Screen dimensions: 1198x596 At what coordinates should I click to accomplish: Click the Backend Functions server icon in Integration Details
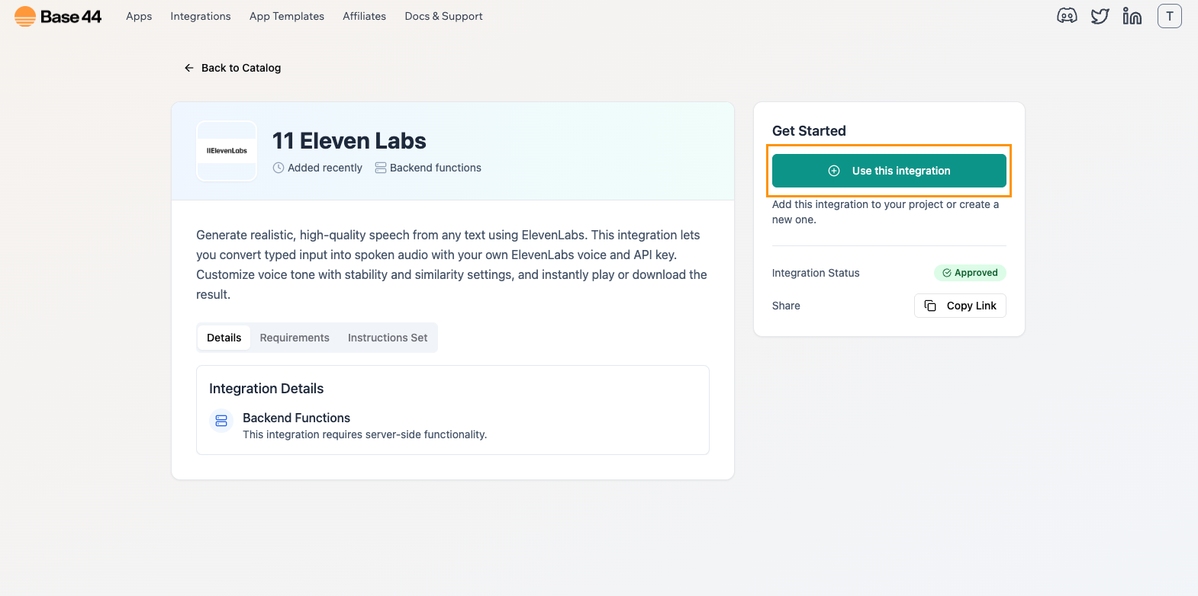point(221,420)
